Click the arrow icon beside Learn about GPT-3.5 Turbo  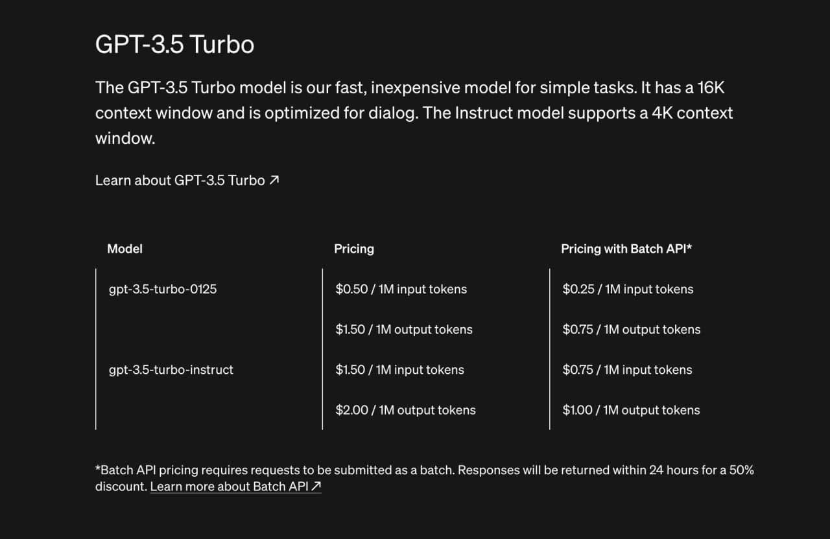(274, 180)
